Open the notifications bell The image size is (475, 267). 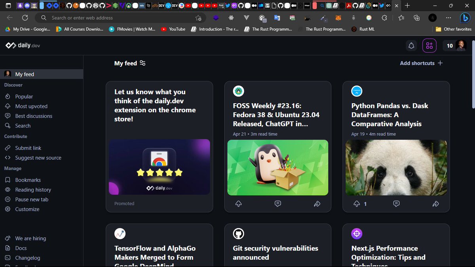point(411,46)
